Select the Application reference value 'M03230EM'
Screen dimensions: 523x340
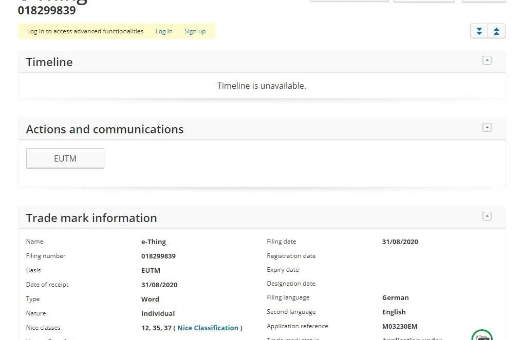point(400,326)
